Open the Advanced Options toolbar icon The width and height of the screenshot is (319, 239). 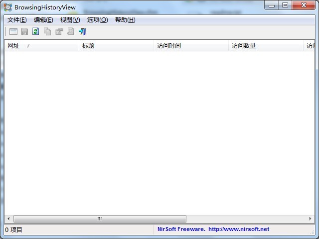click(13, 31)
